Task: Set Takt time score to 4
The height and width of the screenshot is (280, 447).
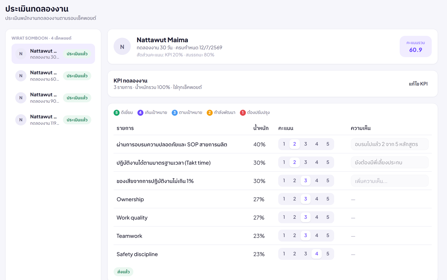Action: [x=317, y=162]
